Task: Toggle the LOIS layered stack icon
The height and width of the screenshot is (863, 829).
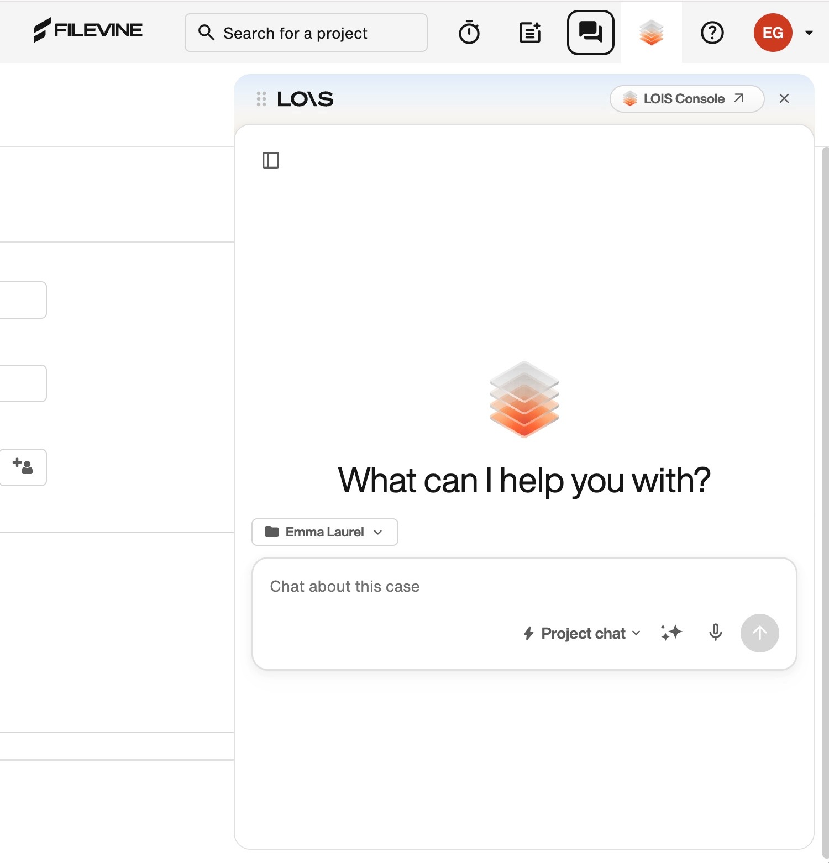Action: [x=652, y=33]
